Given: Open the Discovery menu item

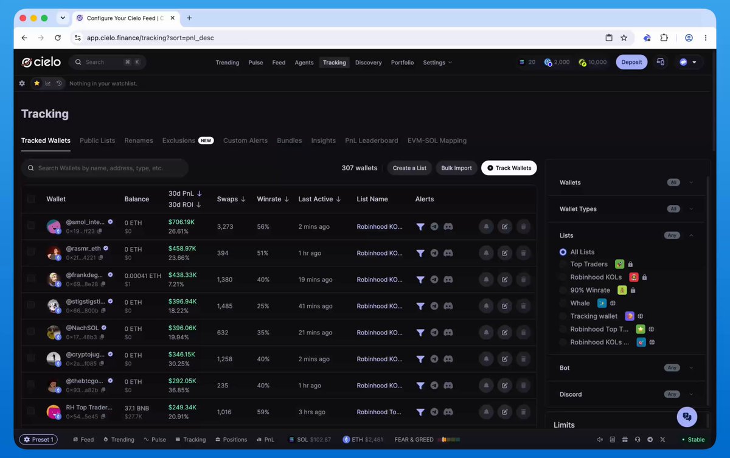Looking at the screenshot, I should (369, 63).
